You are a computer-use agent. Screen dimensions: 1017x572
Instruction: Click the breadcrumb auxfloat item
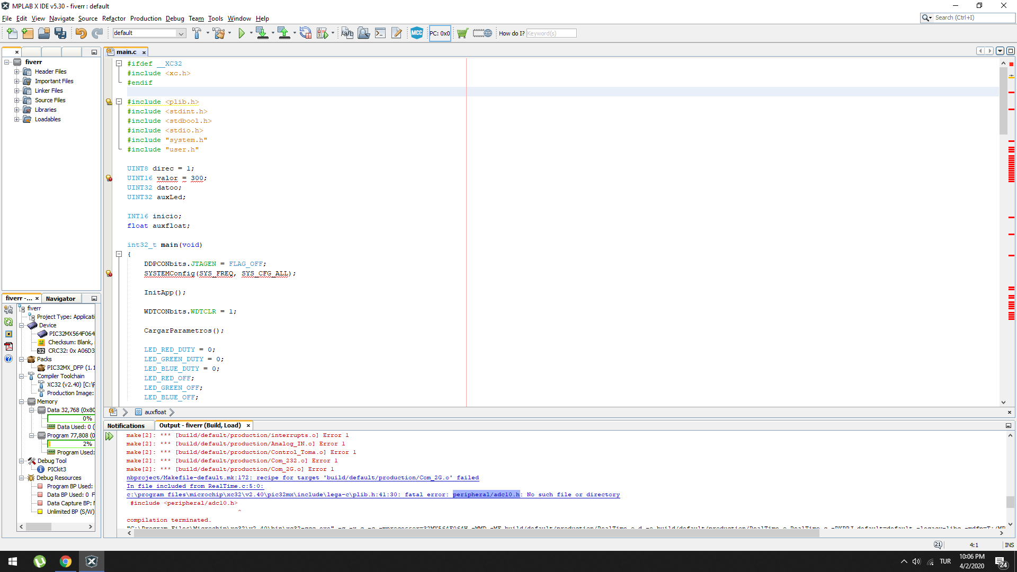[155, 412]
